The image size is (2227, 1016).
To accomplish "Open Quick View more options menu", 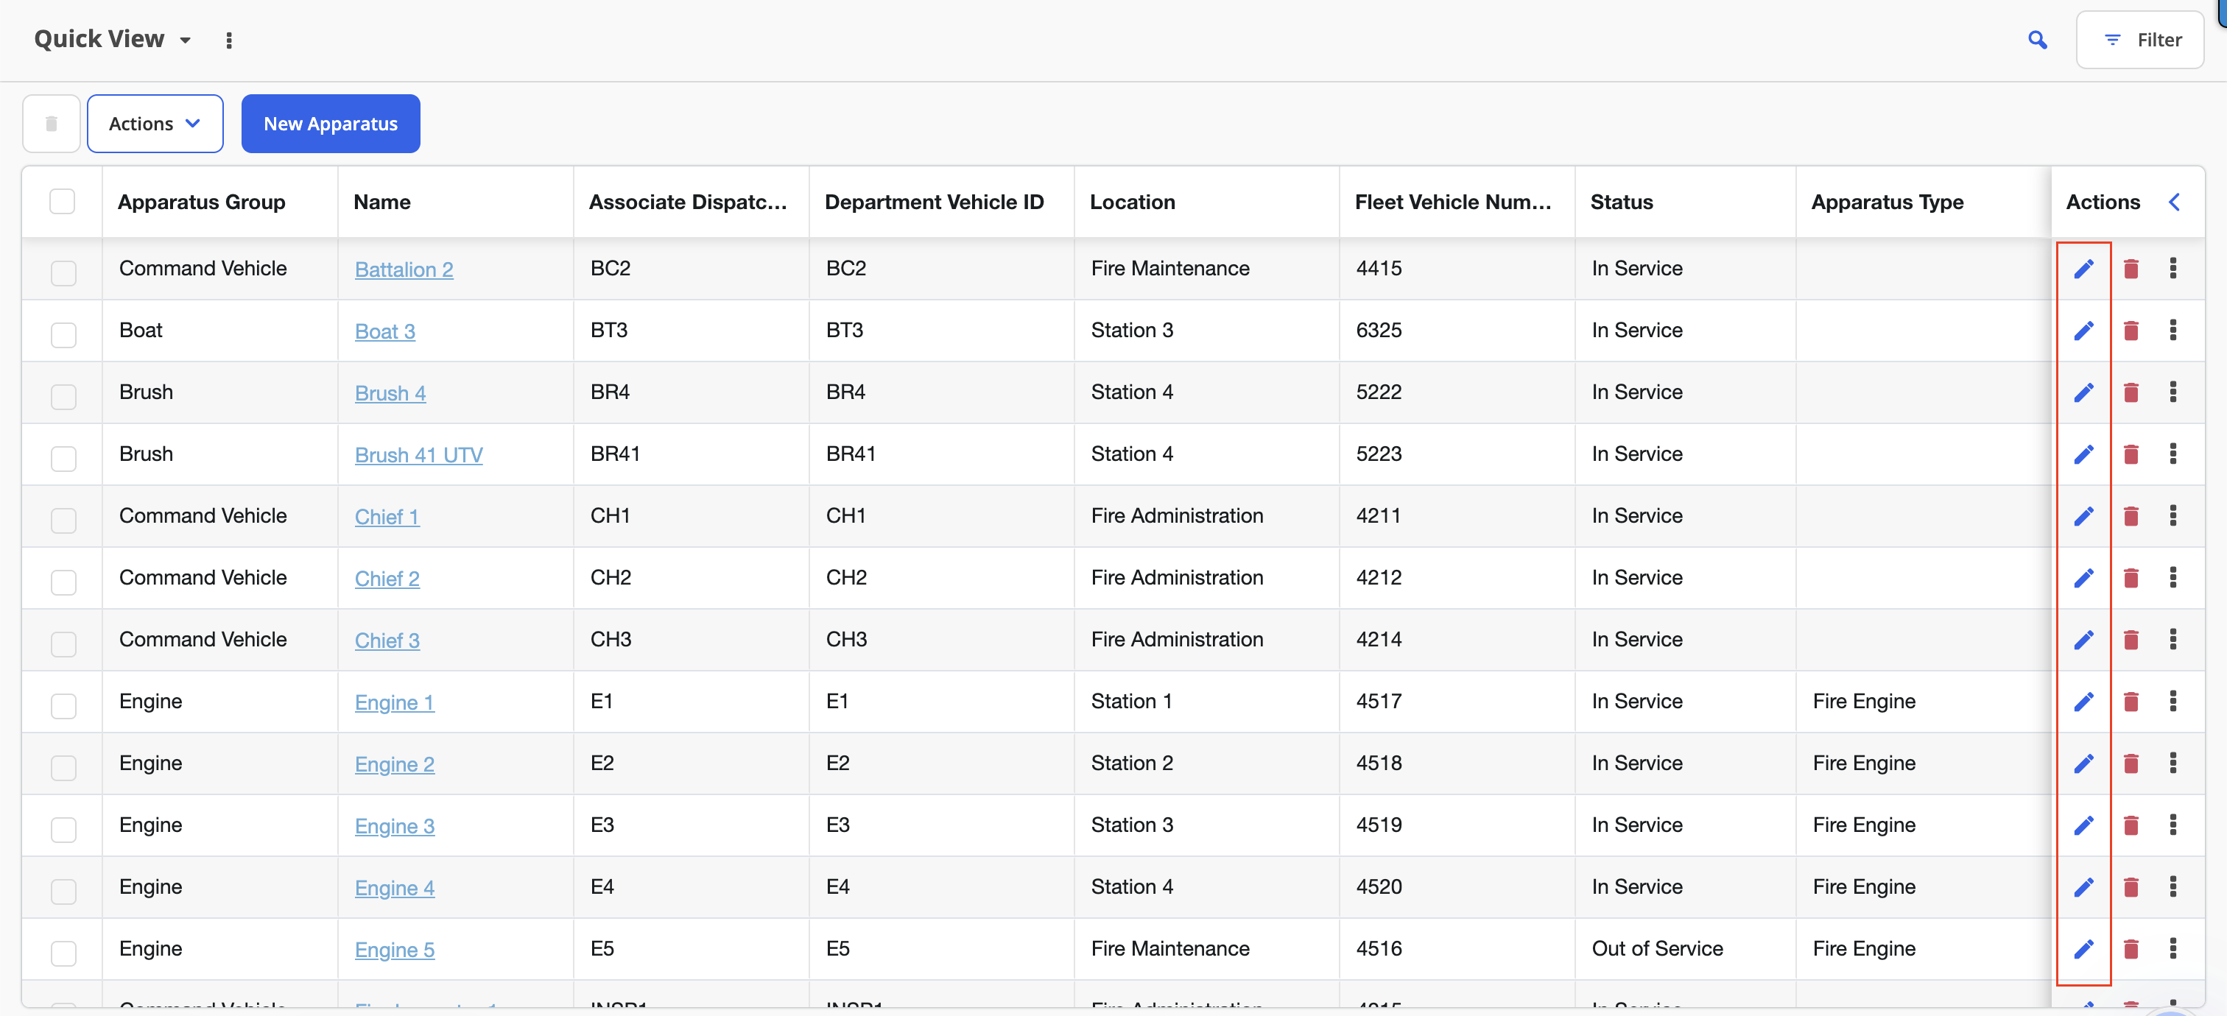I will click(229, 40).
